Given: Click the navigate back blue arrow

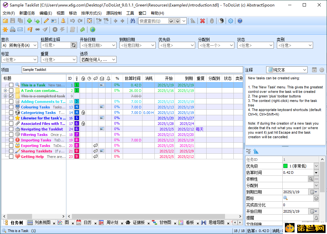Looking at the screenshot, I should pos(116,21).
